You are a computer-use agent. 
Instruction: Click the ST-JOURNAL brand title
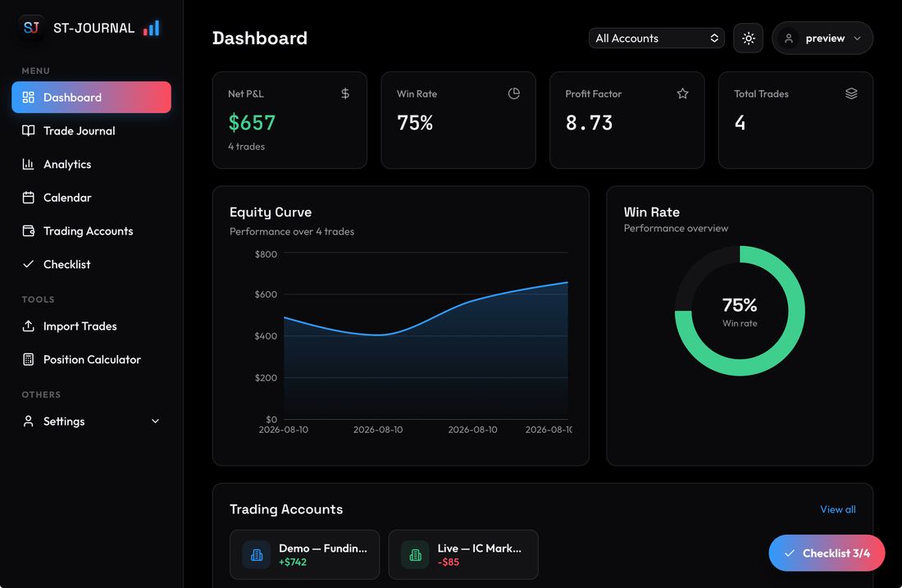93,28
